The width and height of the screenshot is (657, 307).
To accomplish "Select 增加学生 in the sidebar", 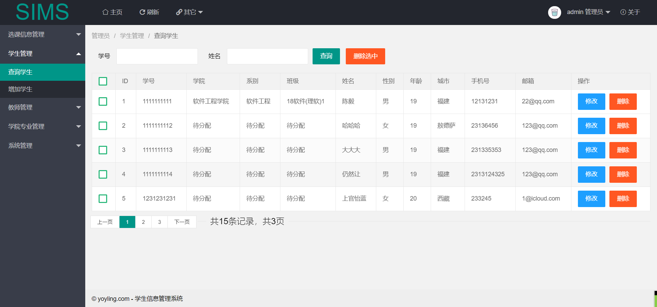I will pyautogui.click(x=42, y=89).
